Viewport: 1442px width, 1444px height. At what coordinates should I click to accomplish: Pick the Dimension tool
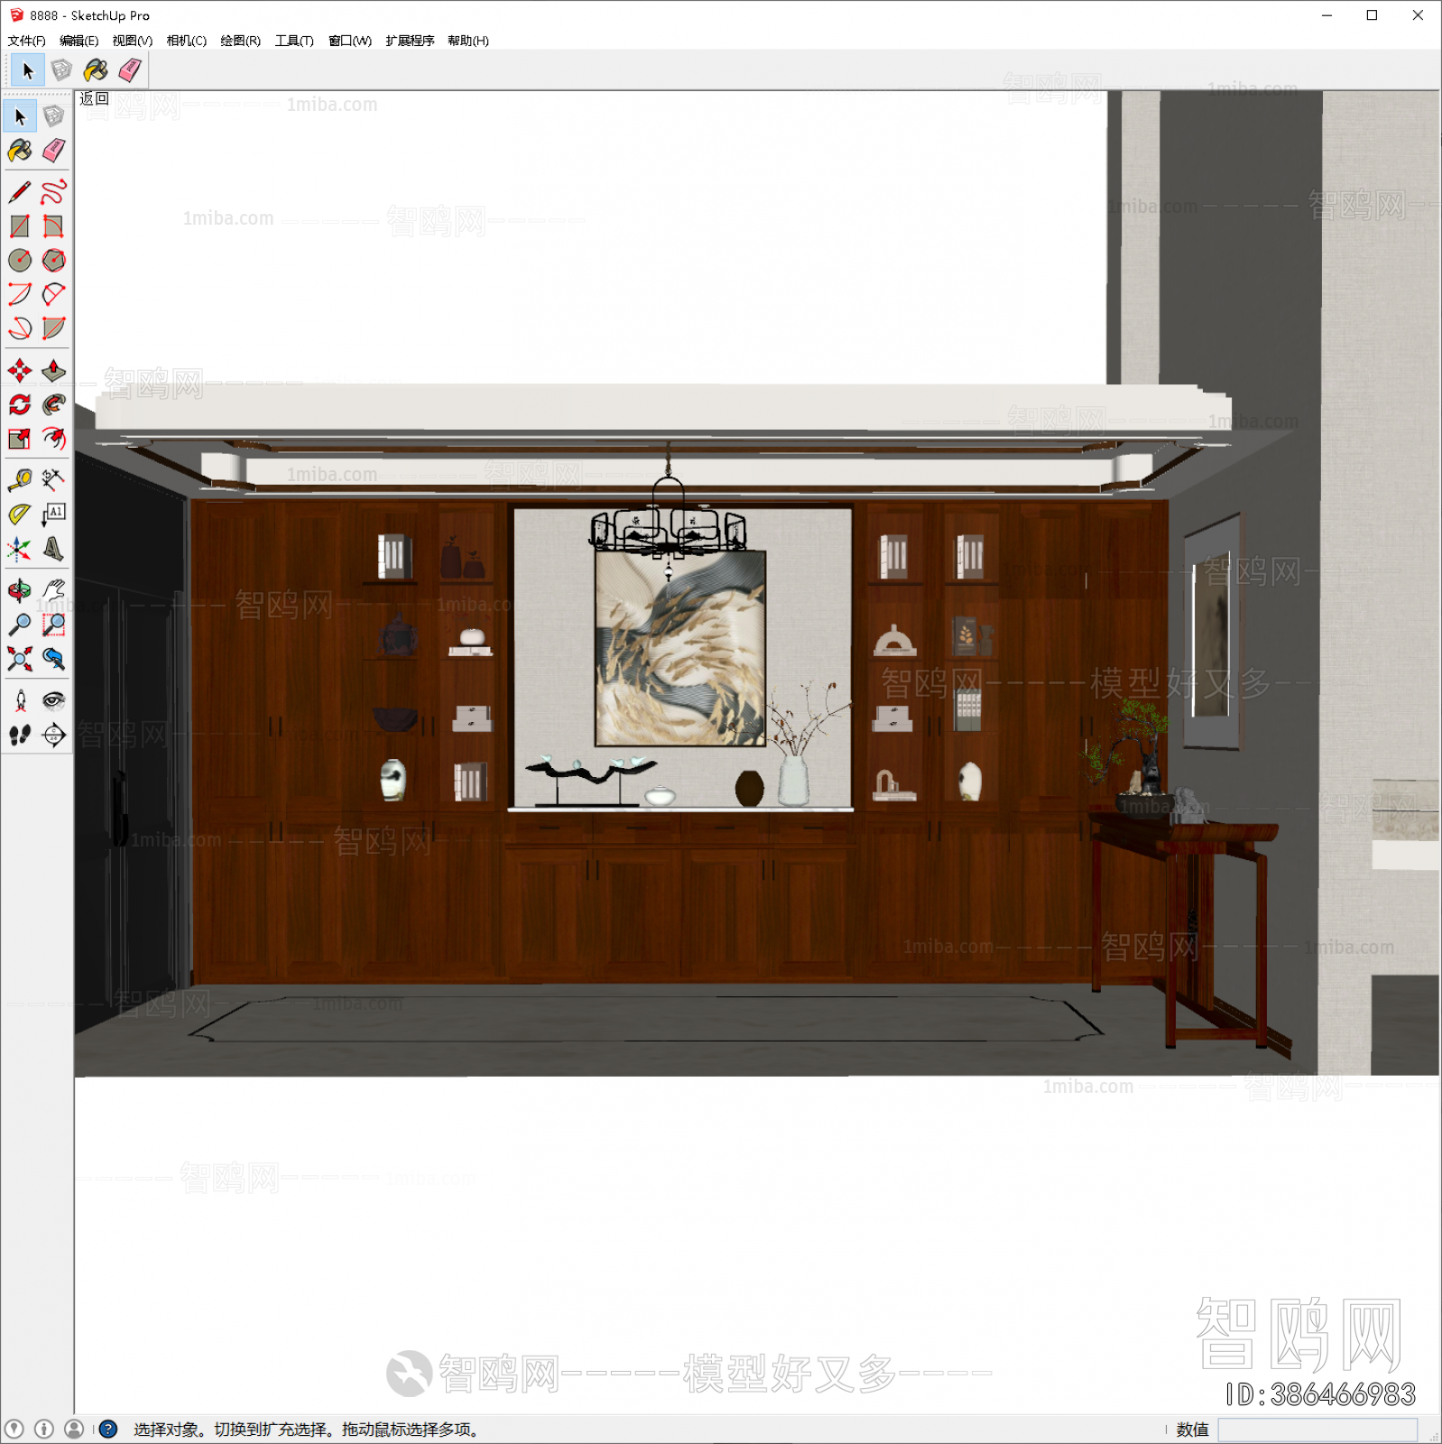click(54, 480)
